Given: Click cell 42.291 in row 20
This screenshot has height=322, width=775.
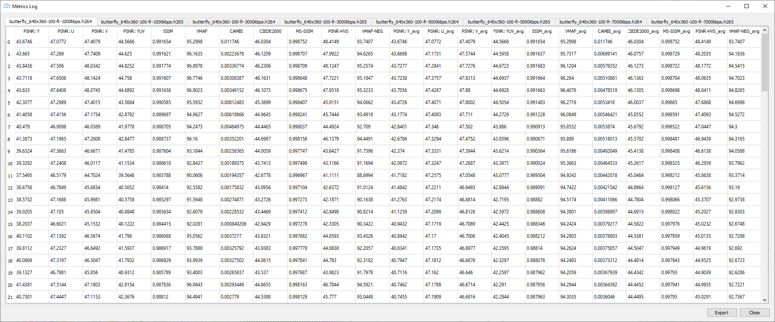Looking at the screenshot, I should coord(508,285).
